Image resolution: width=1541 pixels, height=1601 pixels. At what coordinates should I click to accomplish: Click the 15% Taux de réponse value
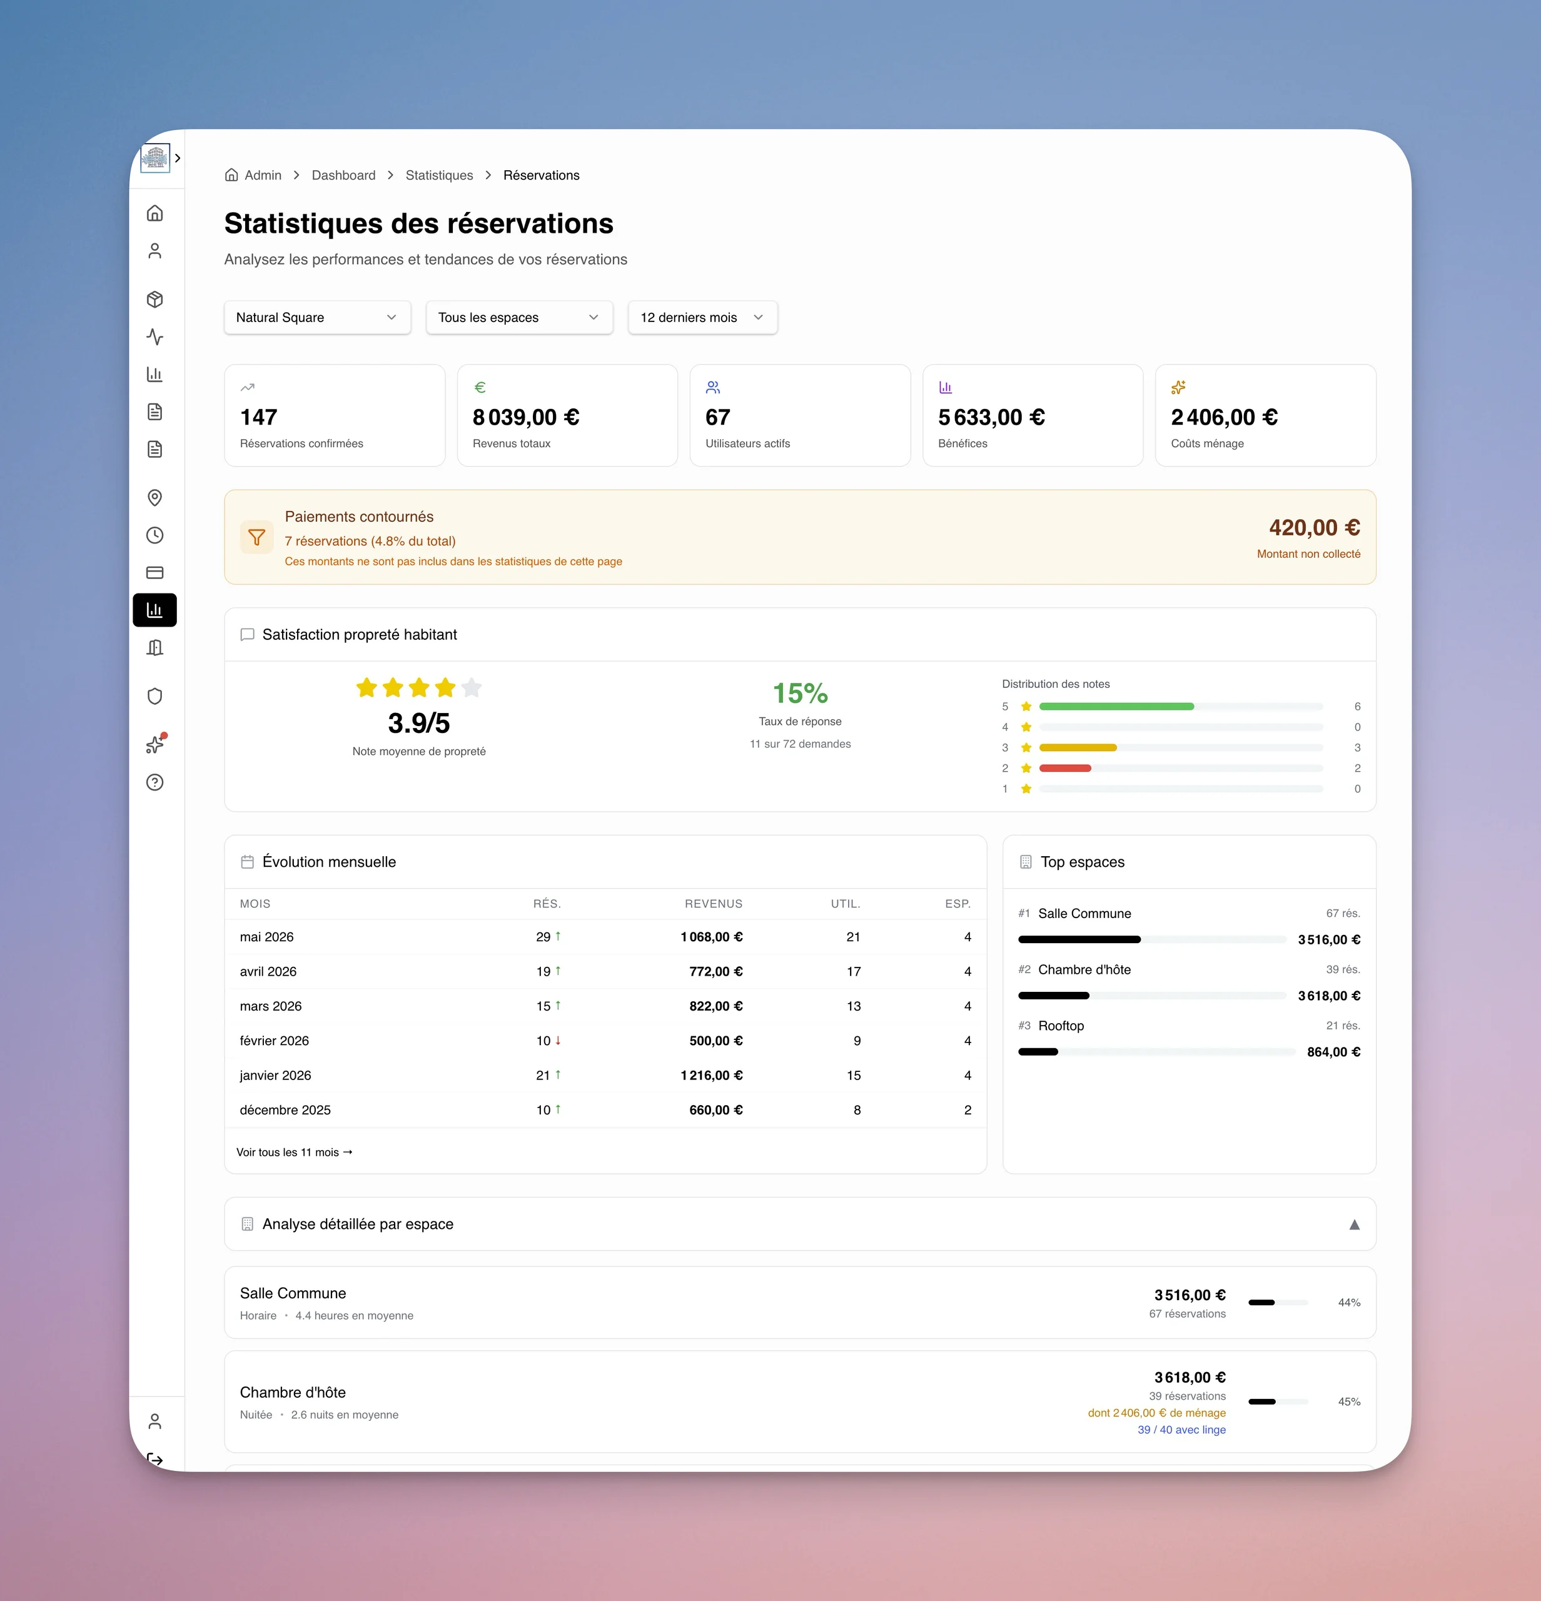pos(801,694)
